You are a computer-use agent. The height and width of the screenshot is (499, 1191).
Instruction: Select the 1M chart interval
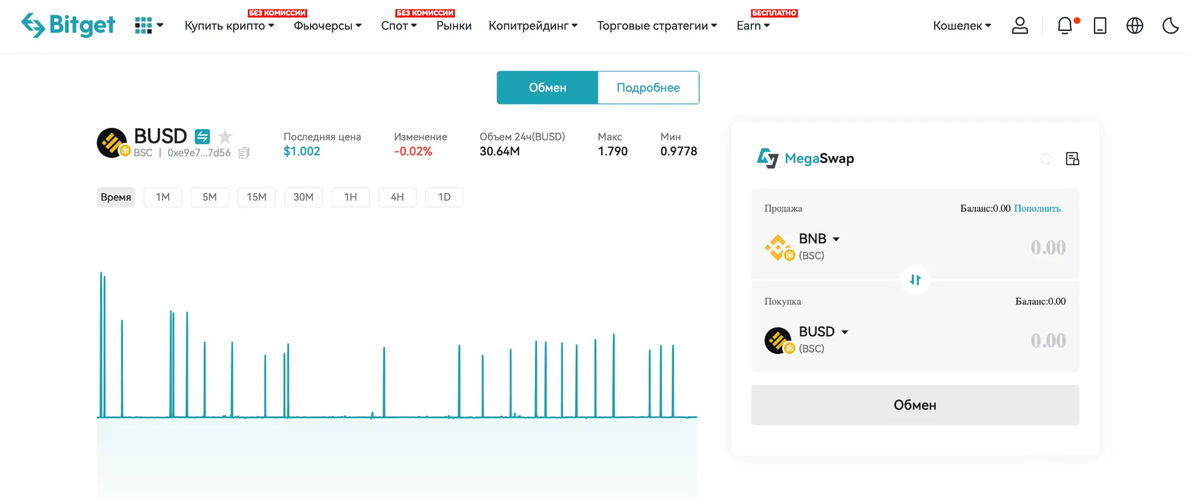point(163,197)
